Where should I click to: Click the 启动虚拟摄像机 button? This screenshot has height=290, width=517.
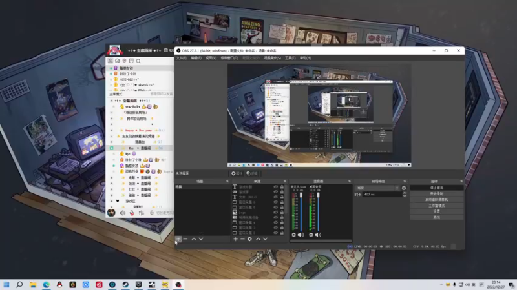(437, 200)
